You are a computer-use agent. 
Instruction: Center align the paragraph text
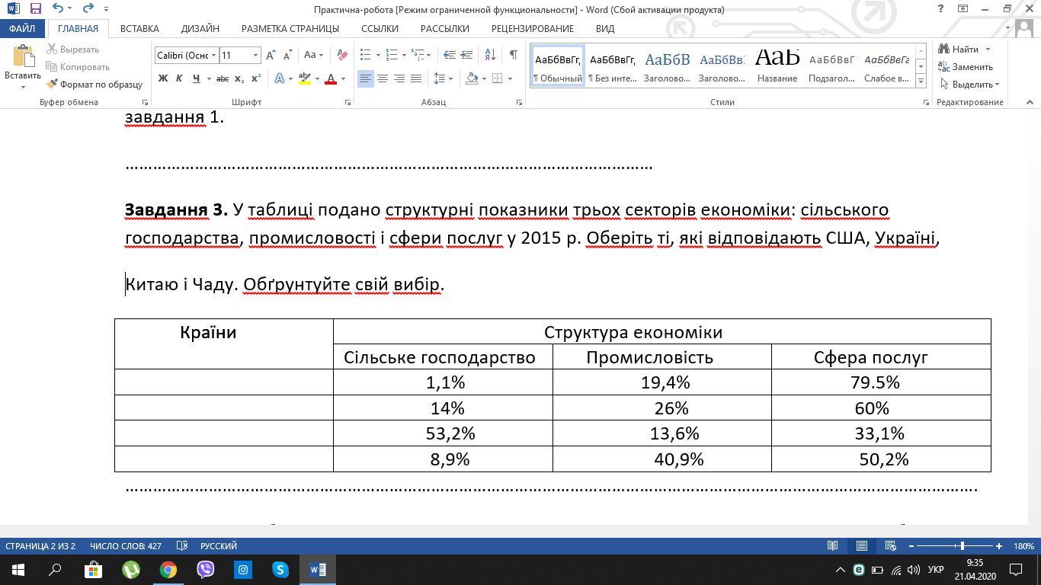point(383,78)
